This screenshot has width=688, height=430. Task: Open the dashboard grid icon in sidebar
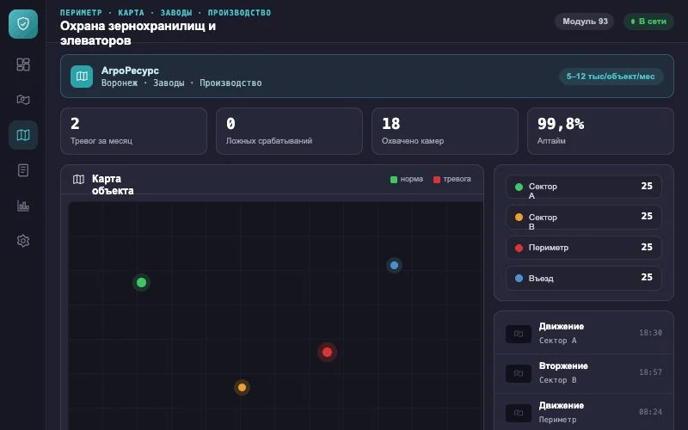coord(23,64)
